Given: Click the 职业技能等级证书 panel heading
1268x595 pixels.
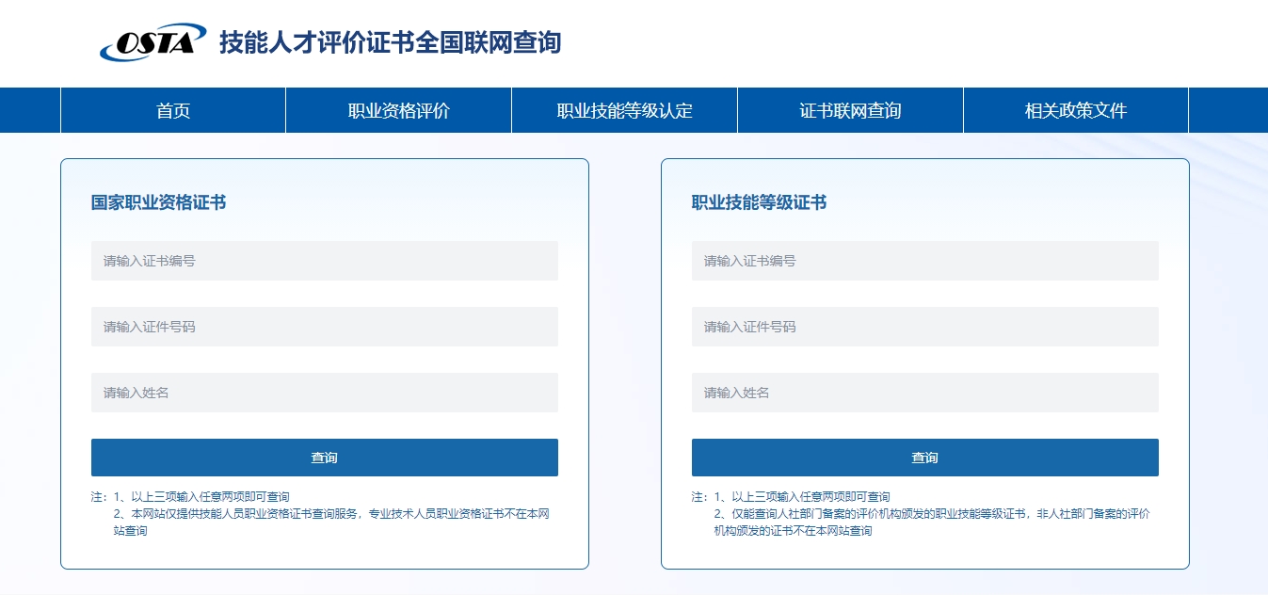Looking at the screenshot, I should click(759, 202).
